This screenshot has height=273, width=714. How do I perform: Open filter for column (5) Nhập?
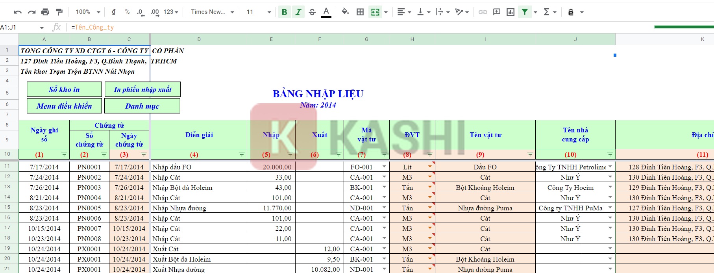tap(290, 154)
